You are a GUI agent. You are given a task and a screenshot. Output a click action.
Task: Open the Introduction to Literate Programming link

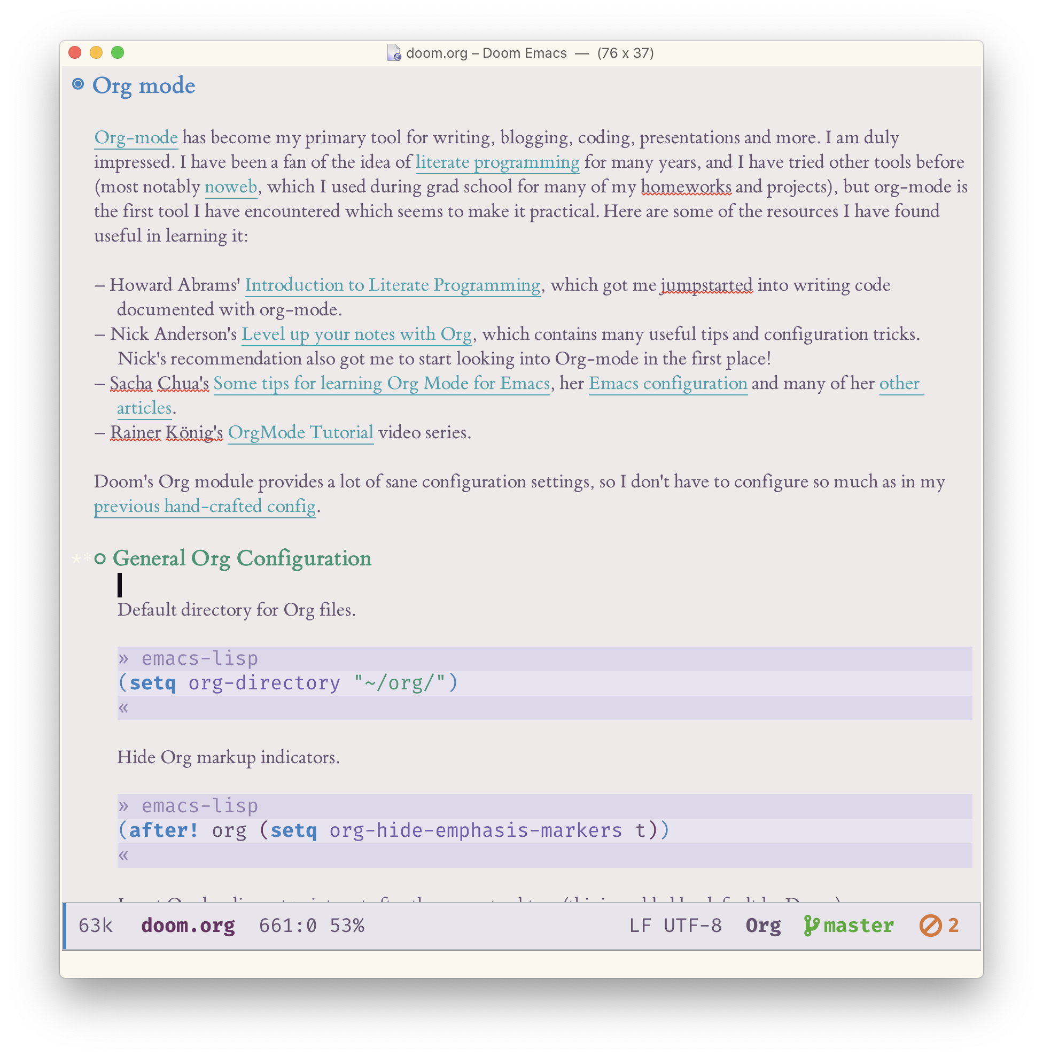pos(392,285)
